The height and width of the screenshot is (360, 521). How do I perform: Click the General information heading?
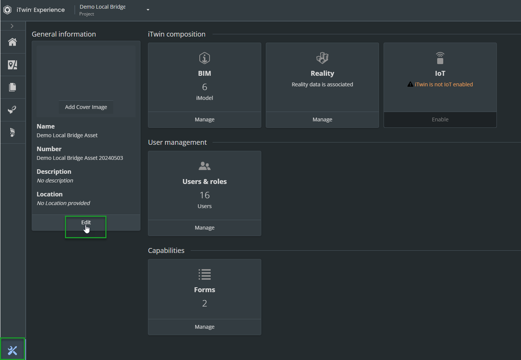64,34
